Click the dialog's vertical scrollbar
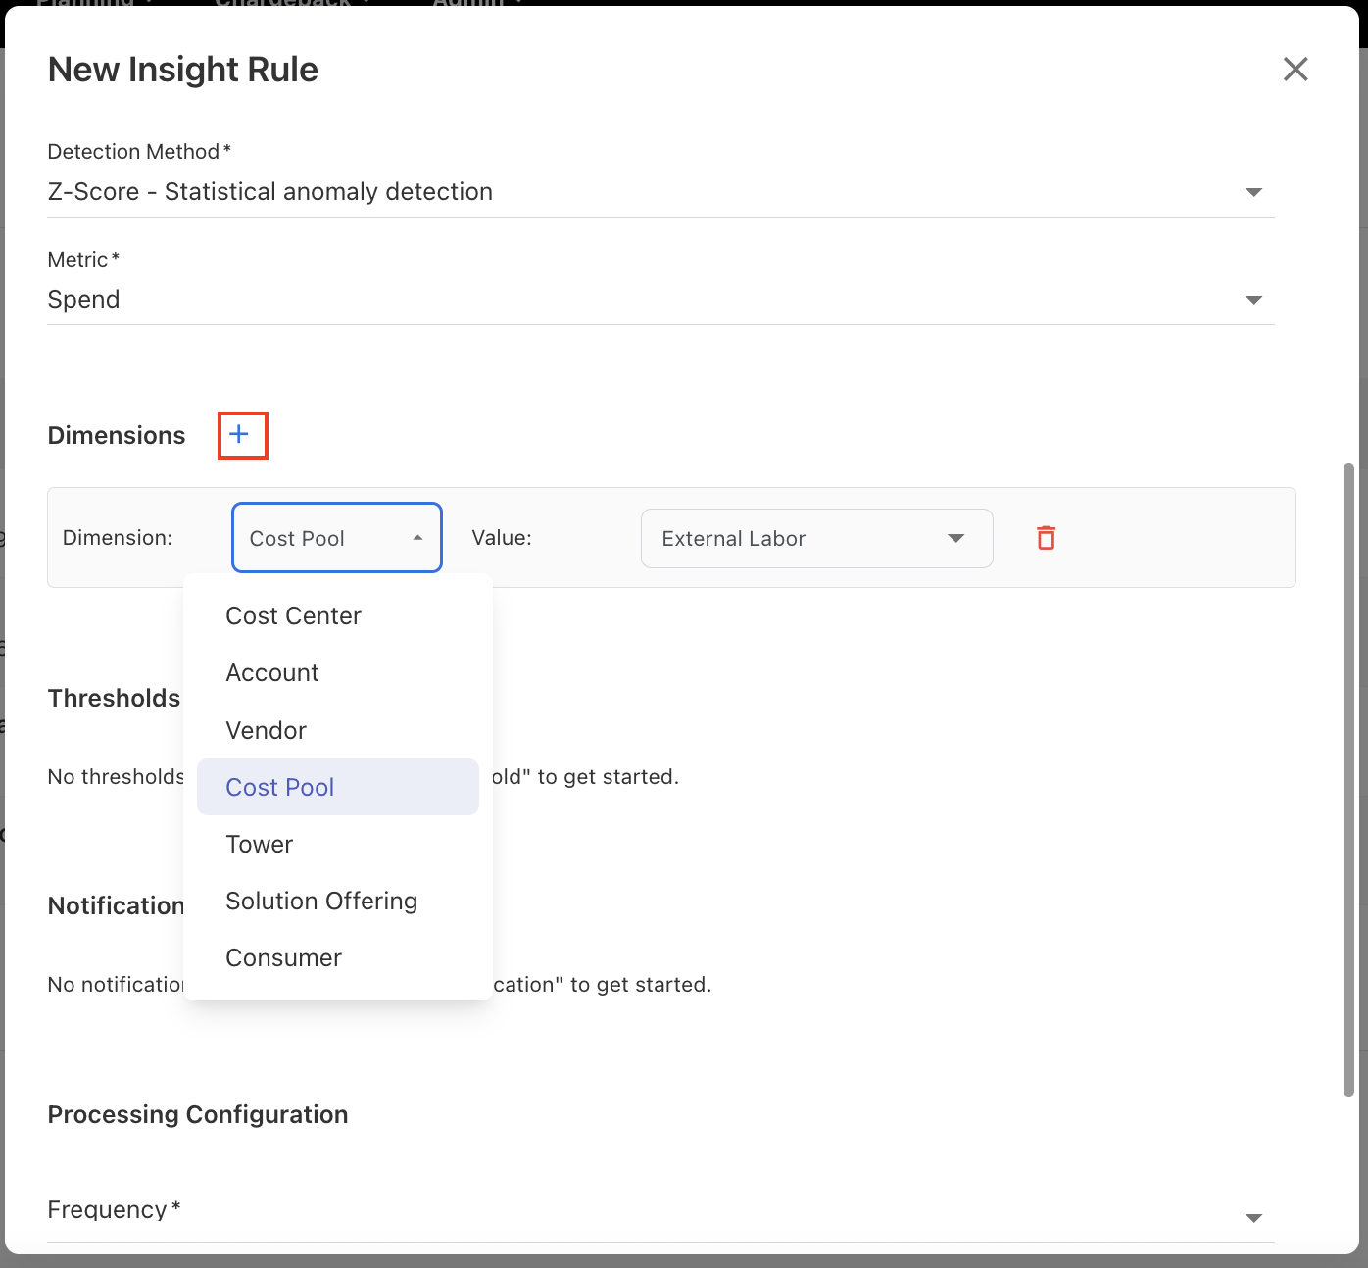The height and width of the screenshot is (1268, 1368). click(1348, 779)
